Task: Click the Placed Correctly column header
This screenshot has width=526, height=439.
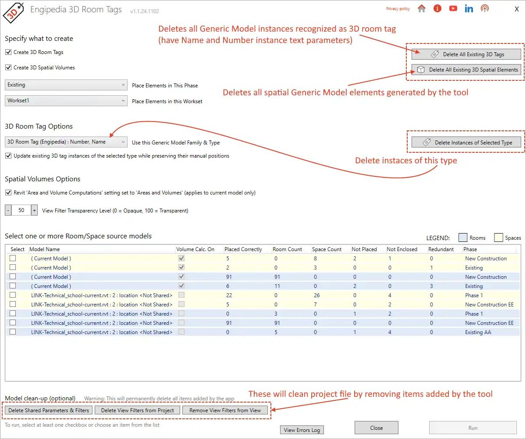Action: pyautogui.click(x=243, y=249)
